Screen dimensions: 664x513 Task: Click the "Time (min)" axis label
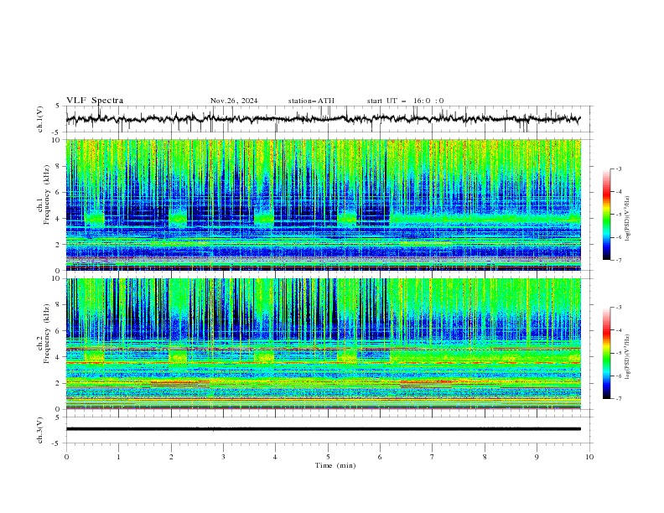pos(335,465)
